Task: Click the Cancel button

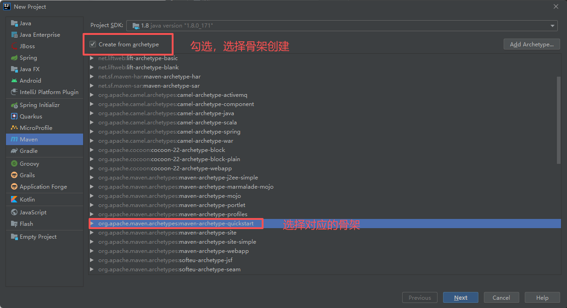Action: 501,297
